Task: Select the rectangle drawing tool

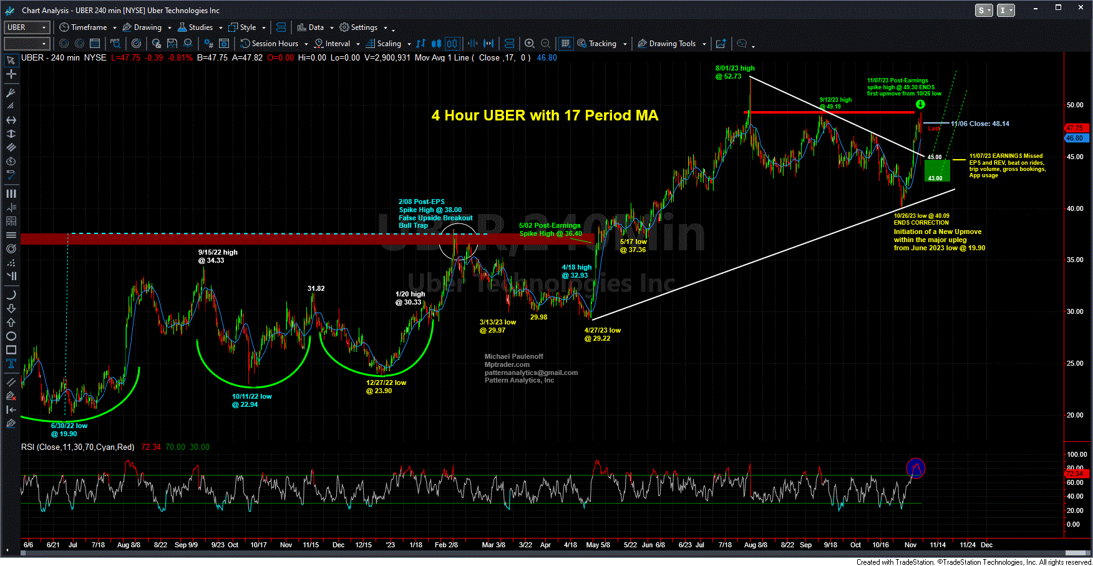Action: 11,349
